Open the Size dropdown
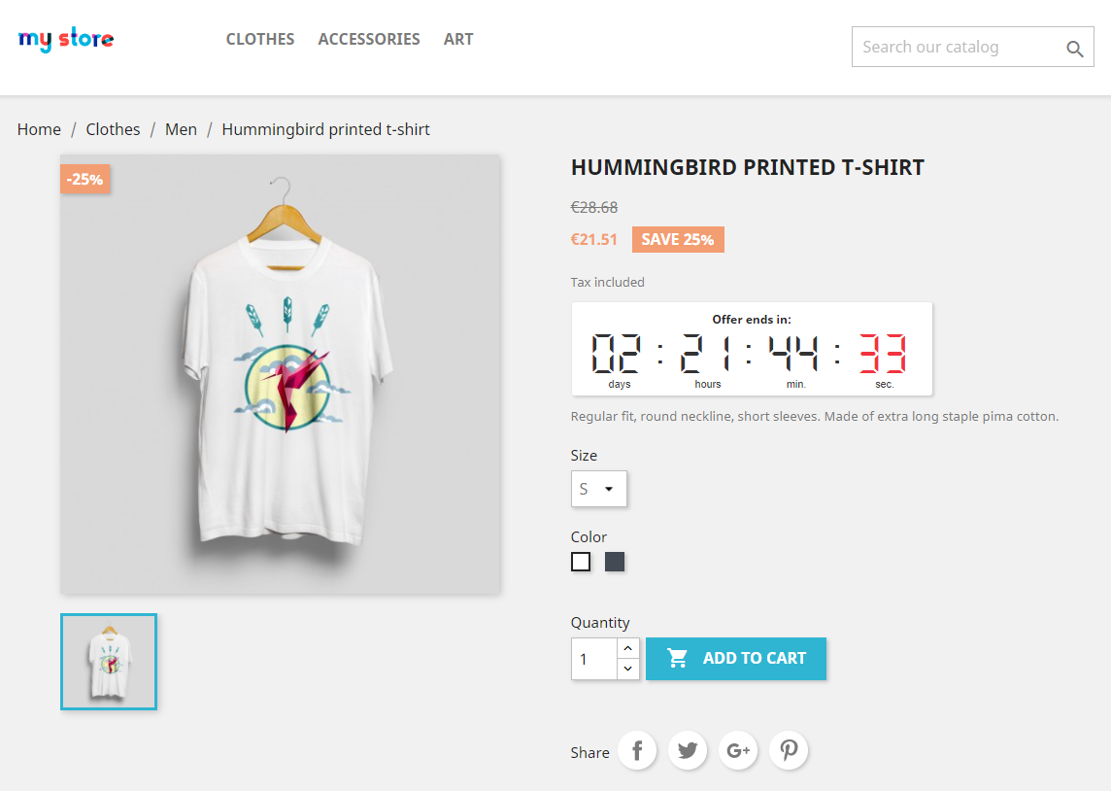 (599, 489)
